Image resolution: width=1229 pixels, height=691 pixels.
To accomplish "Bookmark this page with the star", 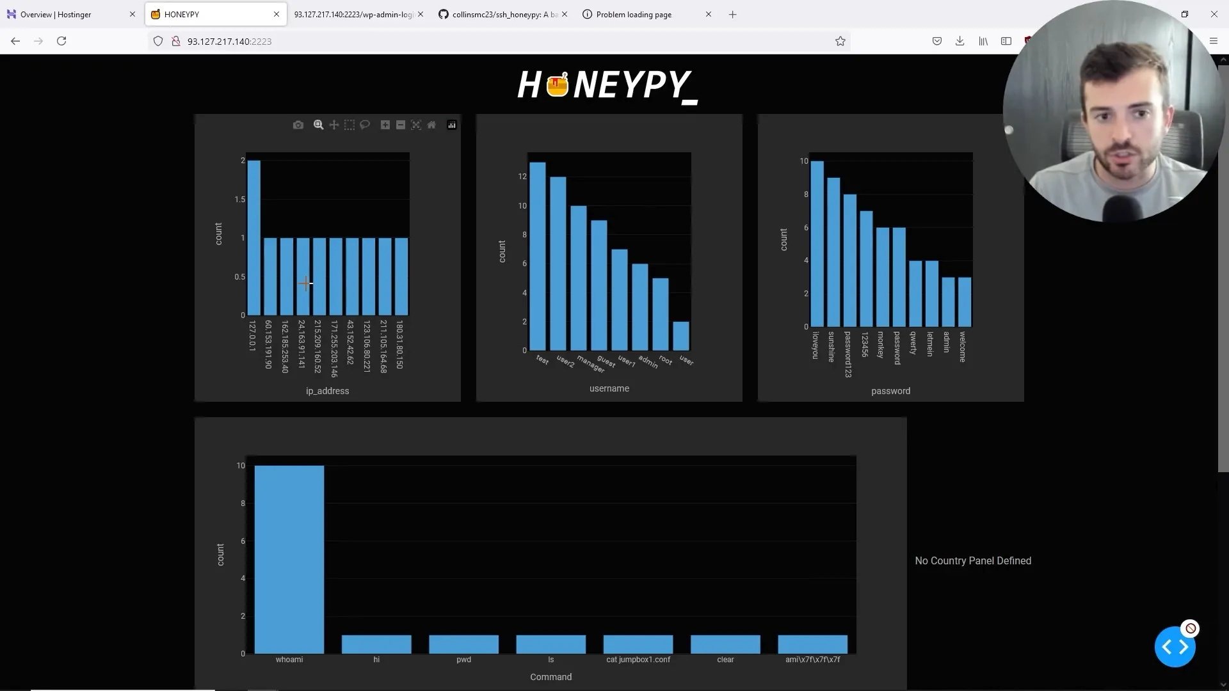I will (x=840, y=41).
